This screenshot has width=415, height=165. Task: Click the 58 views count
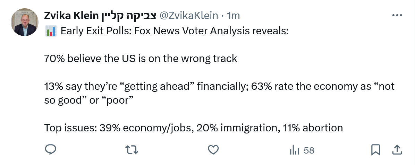click(x=308, y=150)
